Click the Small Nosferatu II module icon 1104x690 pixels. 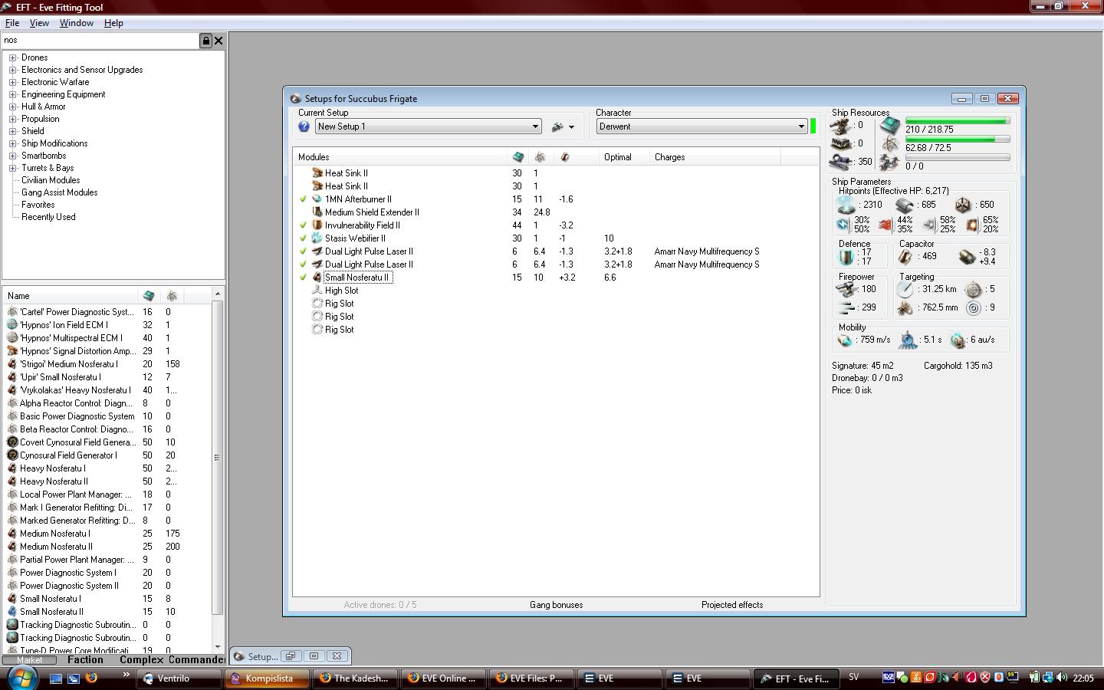[317, 278]
